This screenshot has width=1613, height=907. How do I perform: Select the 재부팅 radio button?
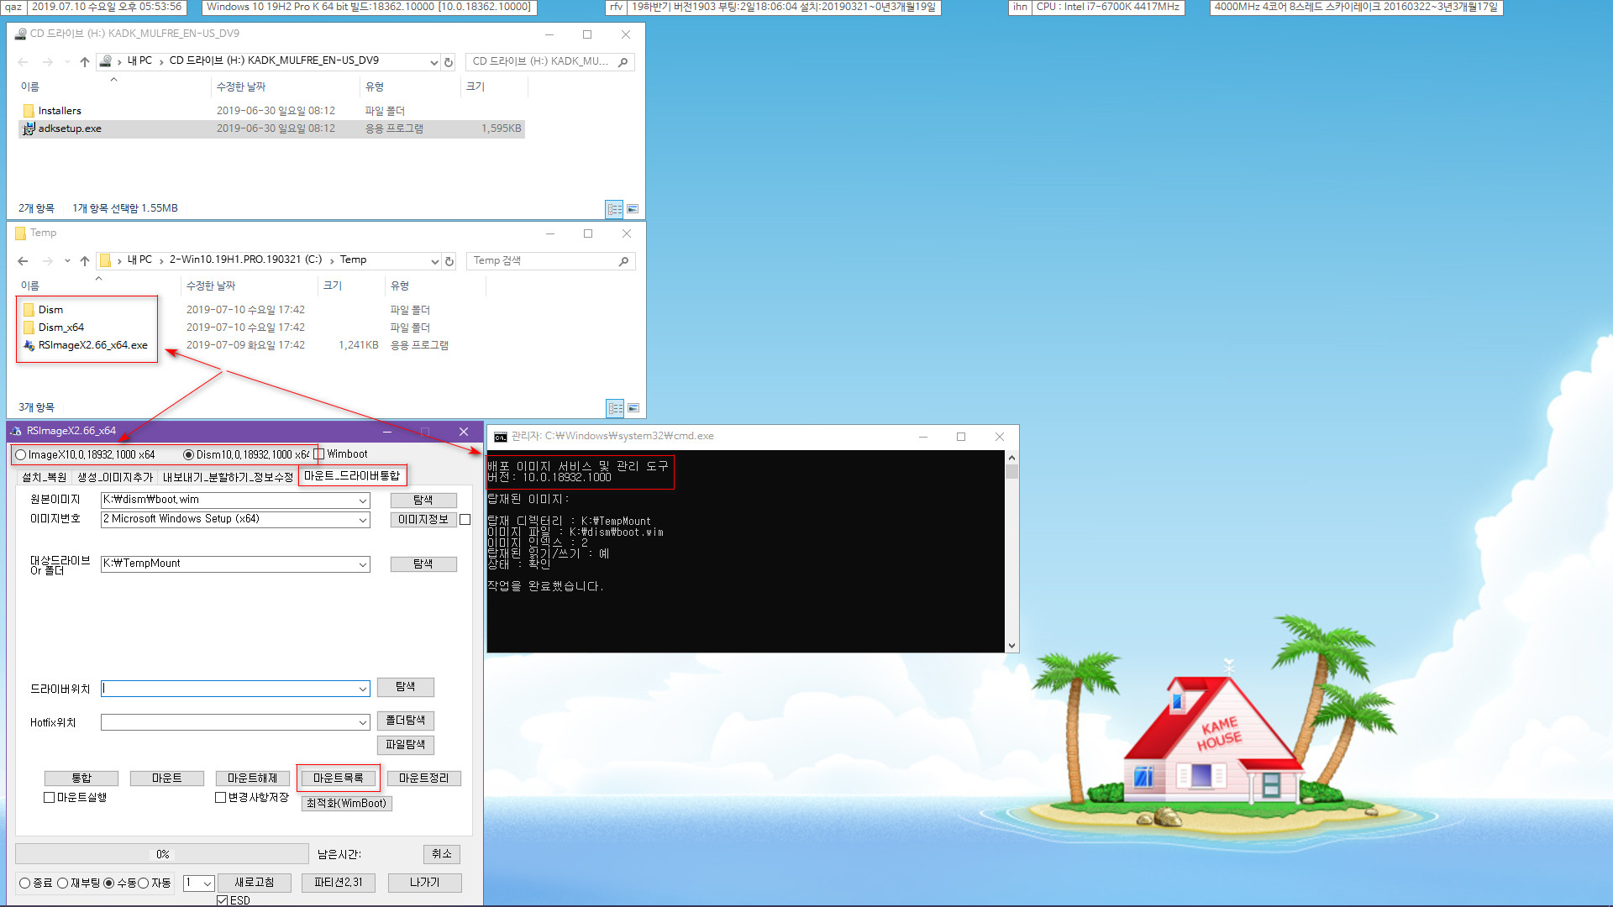coord(62,883)
